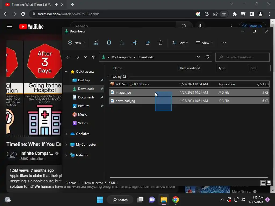275x206 pixels.
Task: Bookmark this page with the star icon
Action: click(224, 14)
